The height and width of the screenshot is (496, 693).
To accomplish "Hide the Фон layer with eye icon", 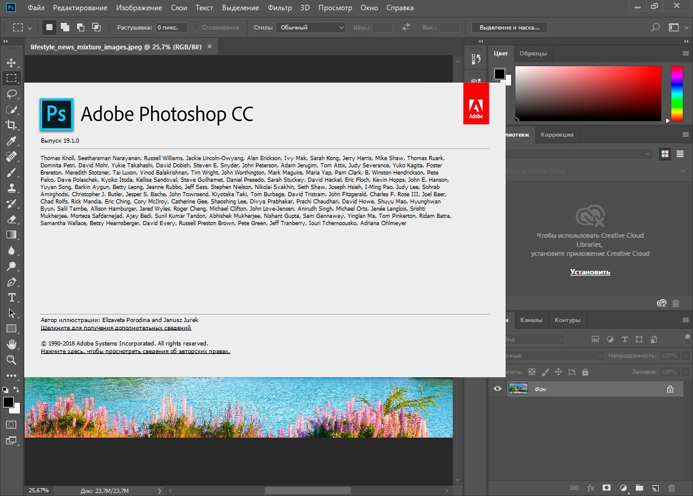I will coord(497,389).
